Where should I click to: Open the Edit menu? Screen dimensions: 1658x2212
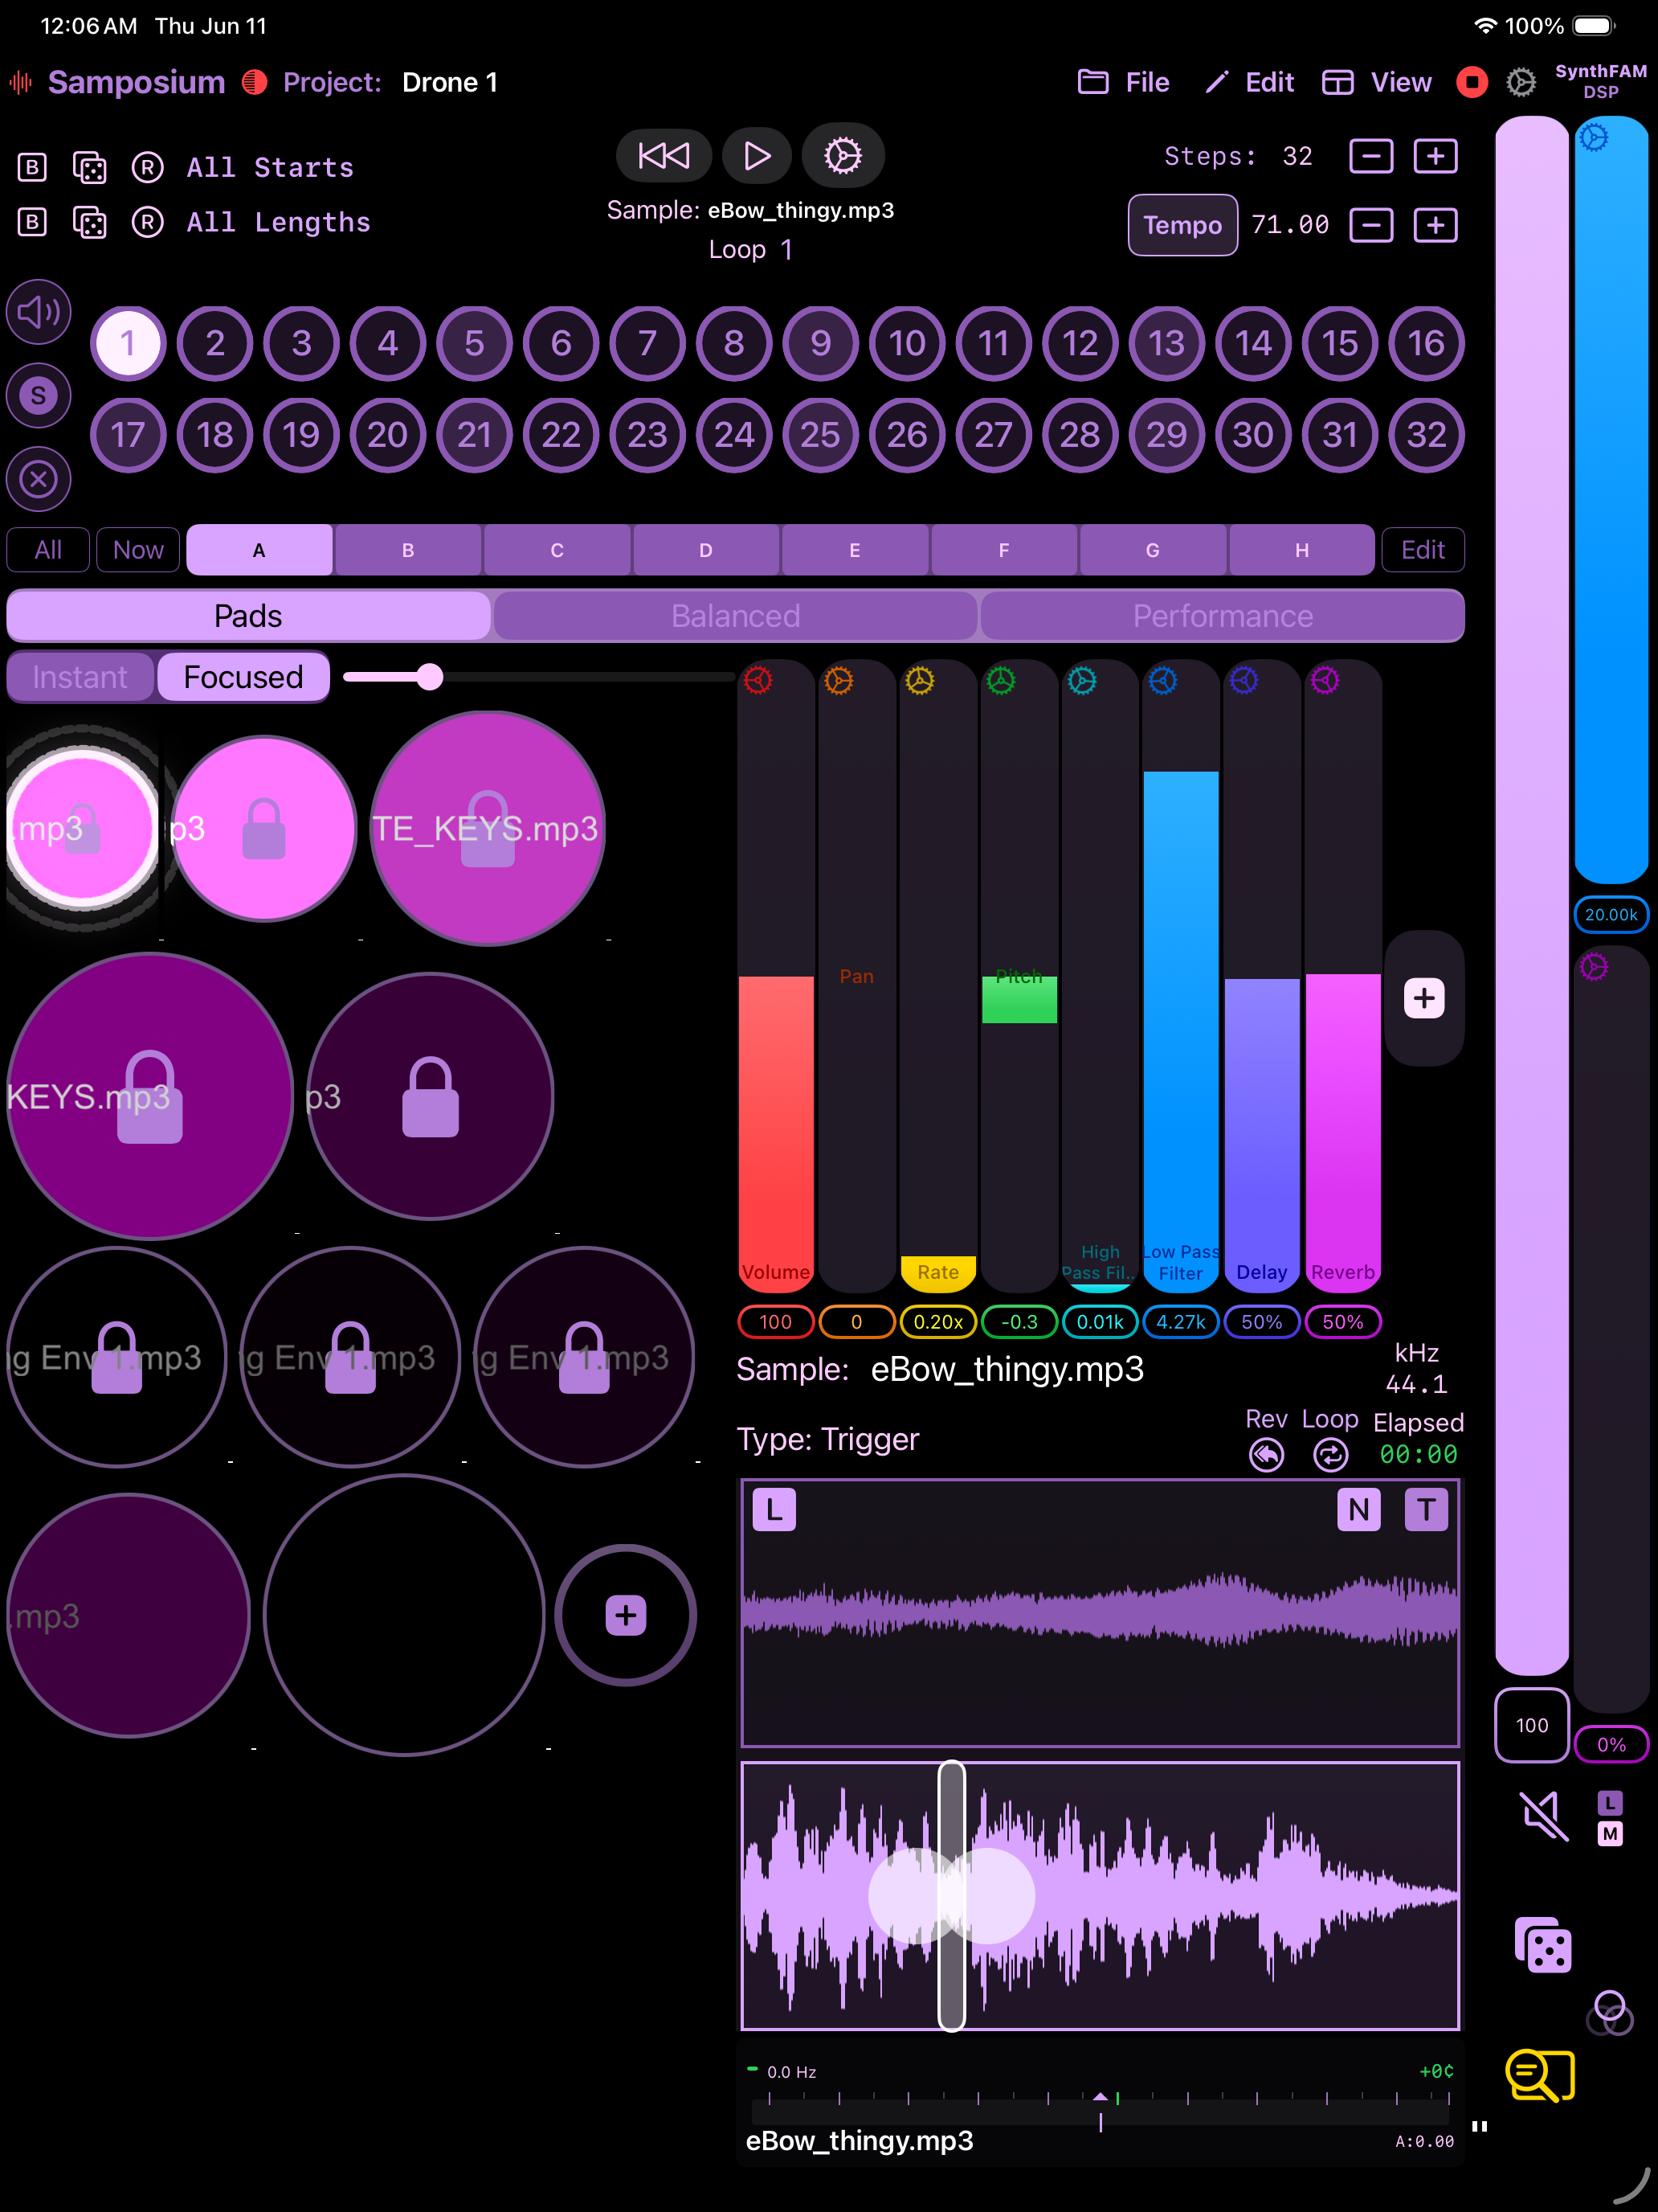1249,82
